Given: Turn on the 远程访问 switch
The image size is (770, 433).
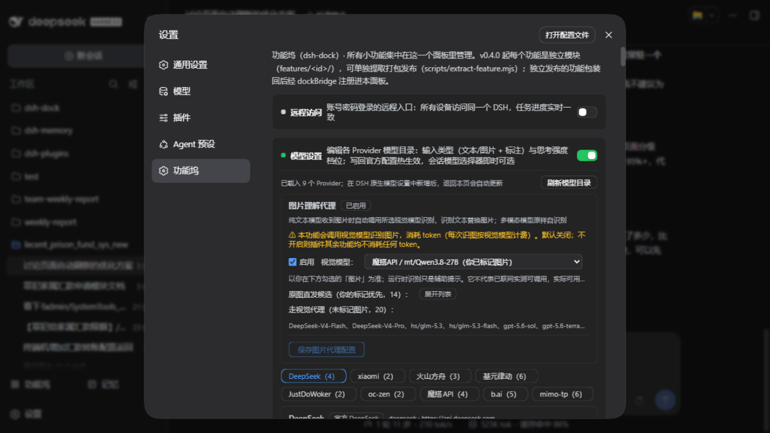Looking at the screenshot, I should [587, 112].
